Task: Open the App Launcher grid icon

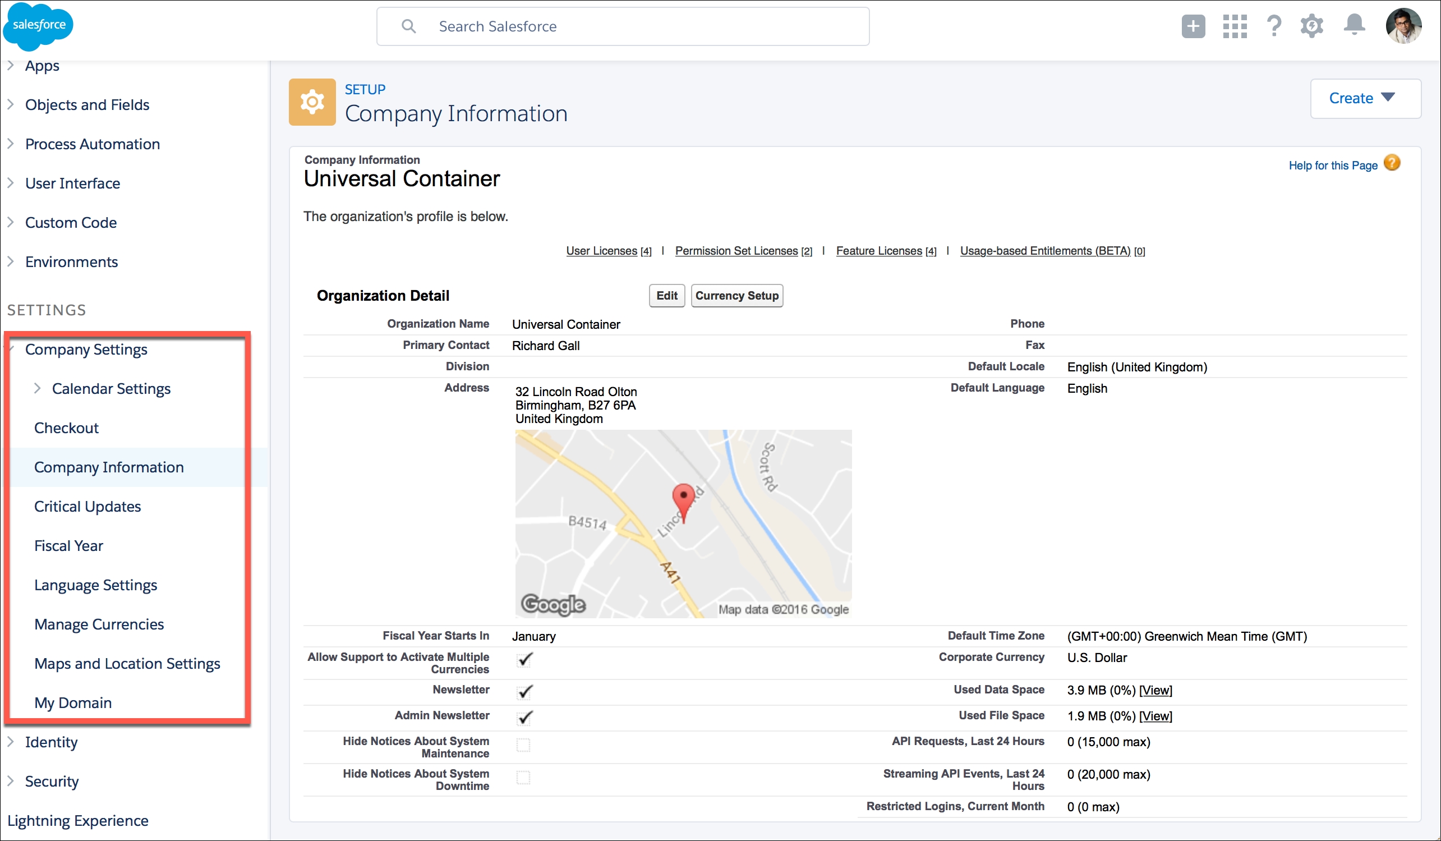Action: pyautogui.click(x=1235, y=26)
